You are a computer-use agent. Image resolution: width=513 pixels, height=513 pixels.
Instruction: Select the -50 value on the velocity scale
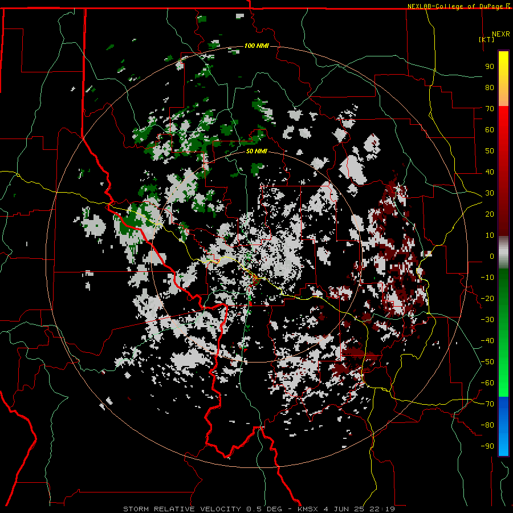pos(487,362)
